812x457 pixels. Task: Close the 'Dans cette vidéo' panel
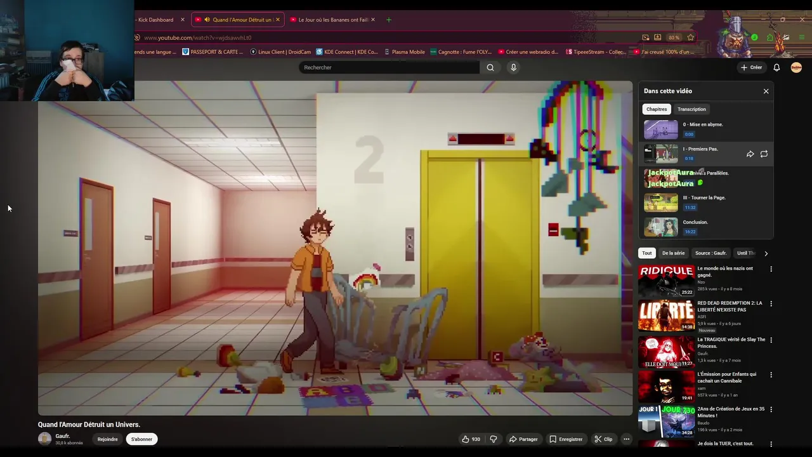[x=766, y=91]
